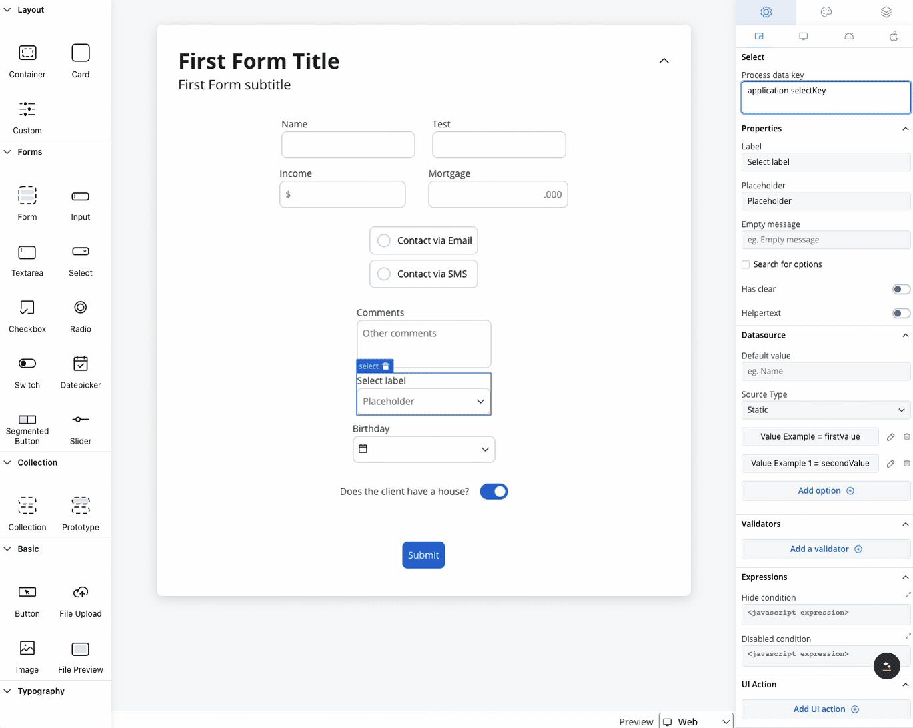Edit the 'Value Example = firstValue' option

pos(890,437)
